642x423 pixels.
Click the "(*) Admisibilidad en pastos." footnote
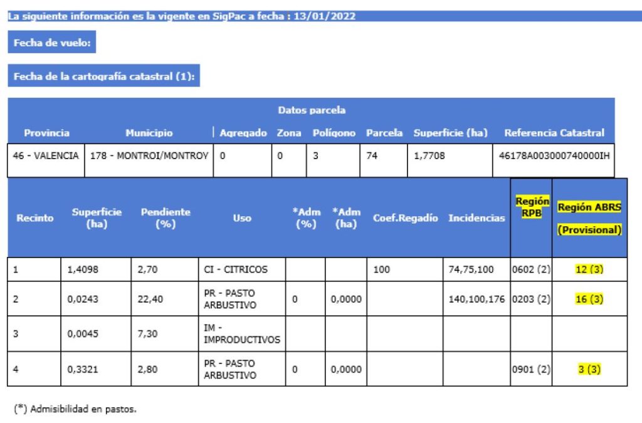click(75, 409)
